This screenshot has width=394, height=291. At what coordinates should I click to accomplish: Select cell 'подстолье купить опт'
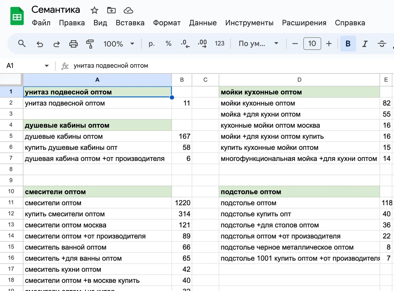click(299, 214)
